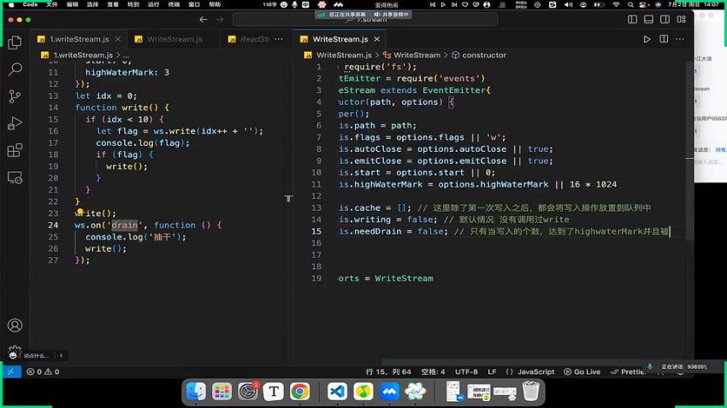Go forward with the navigation arrow

click(219, 20)
